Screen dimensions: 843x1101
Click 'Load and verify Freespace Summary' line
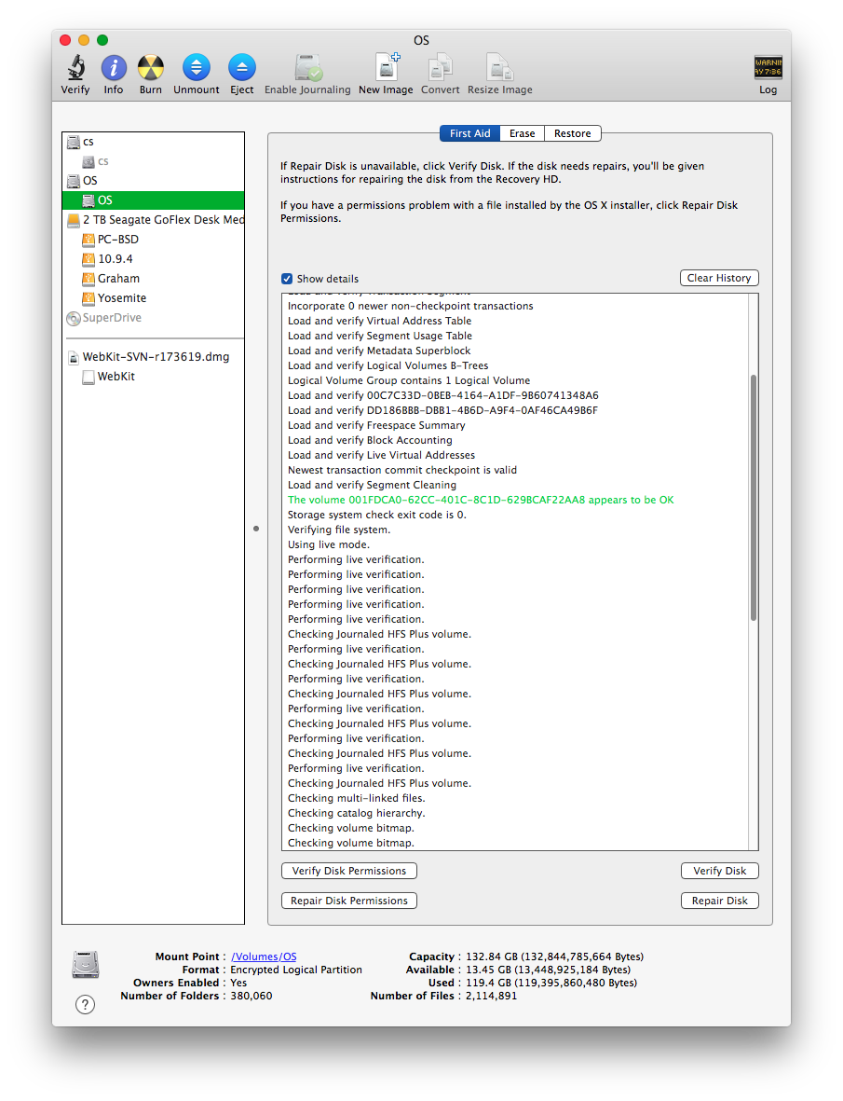click(376, 425)
